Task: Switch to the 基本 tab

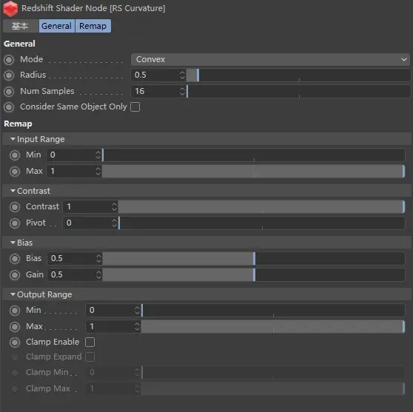Action: coord(20,26)
